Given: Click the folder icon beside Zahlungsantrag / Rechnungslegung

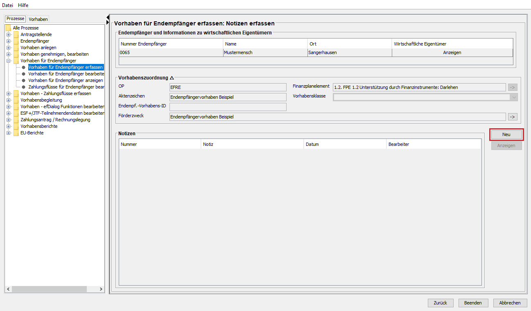Looking at the screenshot, I should [x=16, y=120].
